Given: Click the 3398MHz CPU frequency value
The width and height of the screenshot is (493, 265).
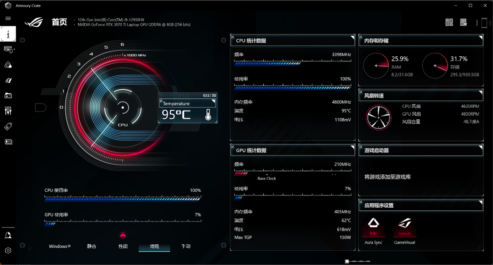Looking at the screenshot, I should [341, 54].
